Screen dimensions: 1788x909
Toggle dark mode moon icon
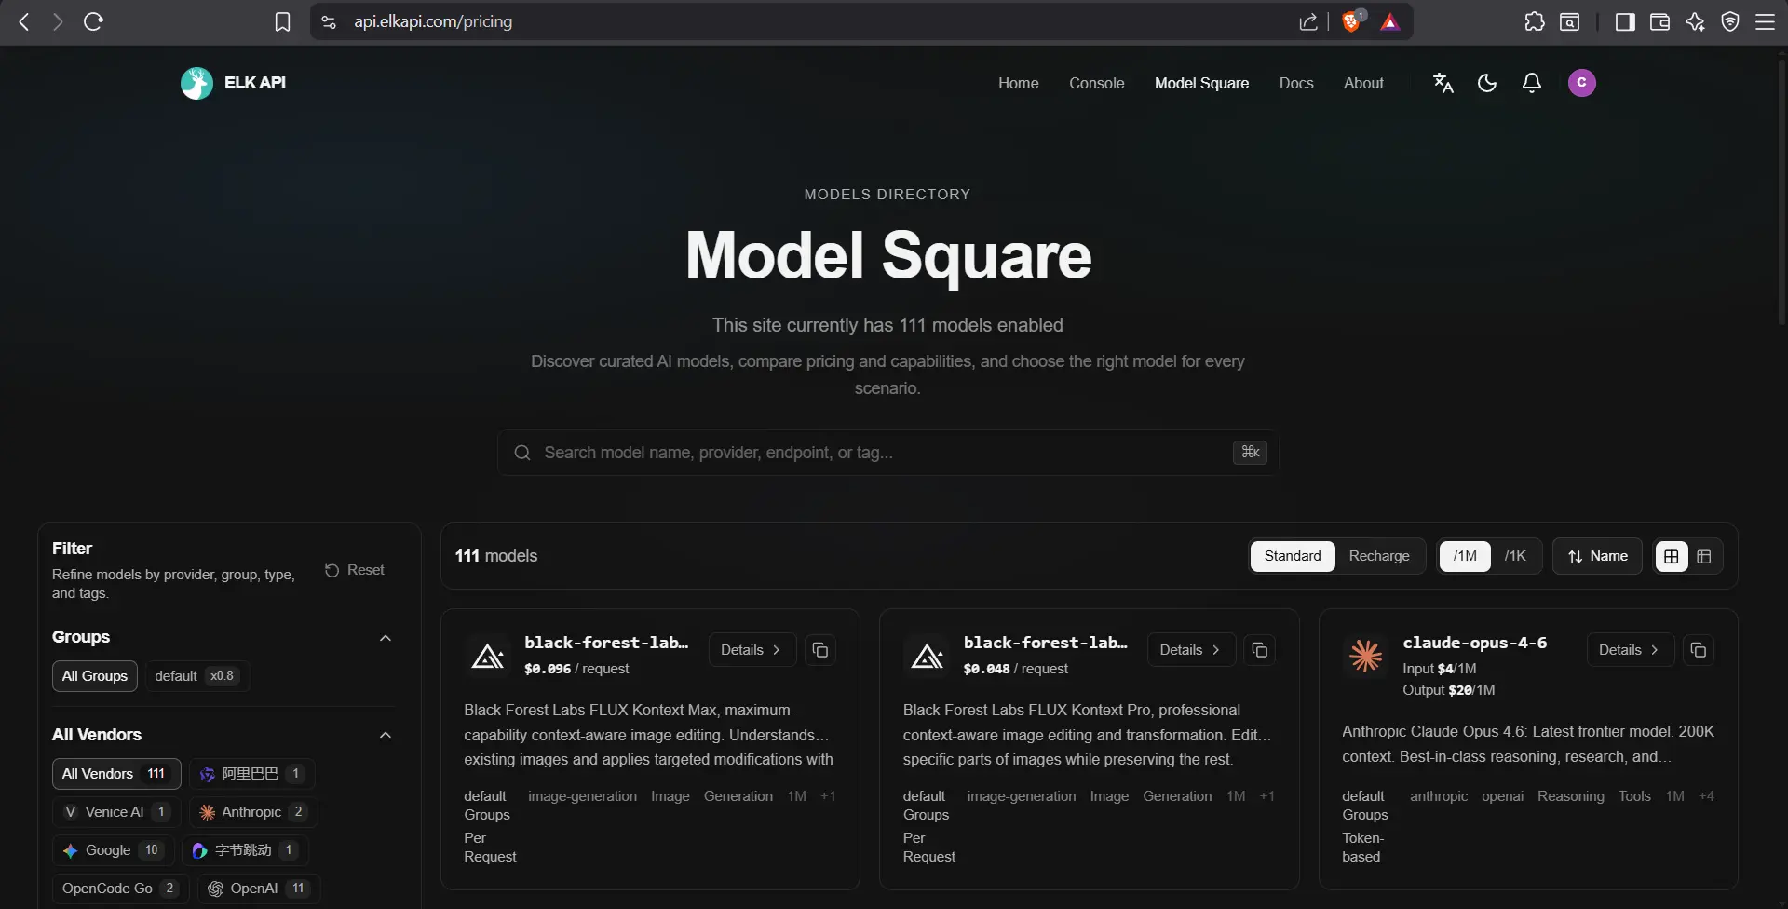[x=1487, y=83]
